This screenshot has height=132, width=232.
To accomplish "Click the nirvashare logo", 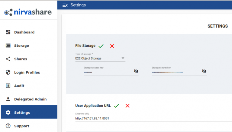I will (x=28, y=12).
